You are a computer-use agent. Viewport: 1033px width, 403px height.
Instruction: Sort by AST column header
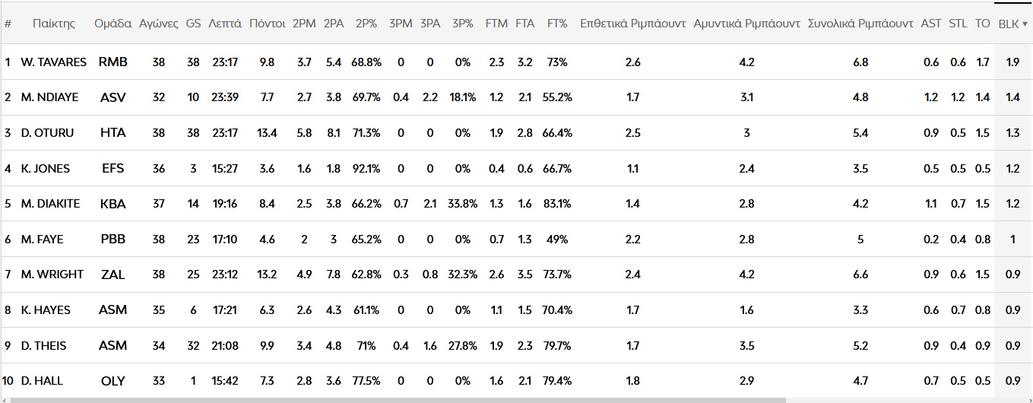930,24
